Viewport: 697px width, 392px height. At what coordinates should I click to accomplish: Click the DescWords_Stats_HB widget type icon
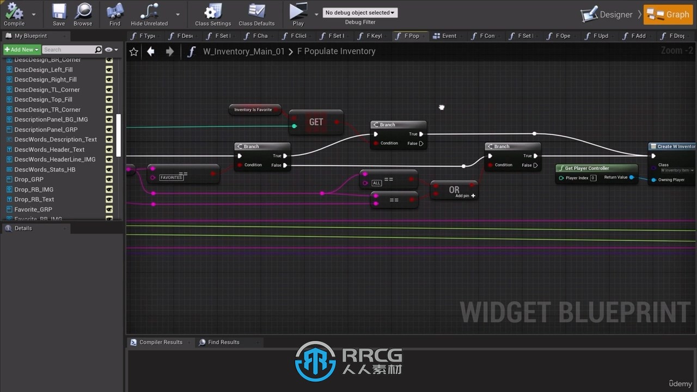tap(9, 169)
